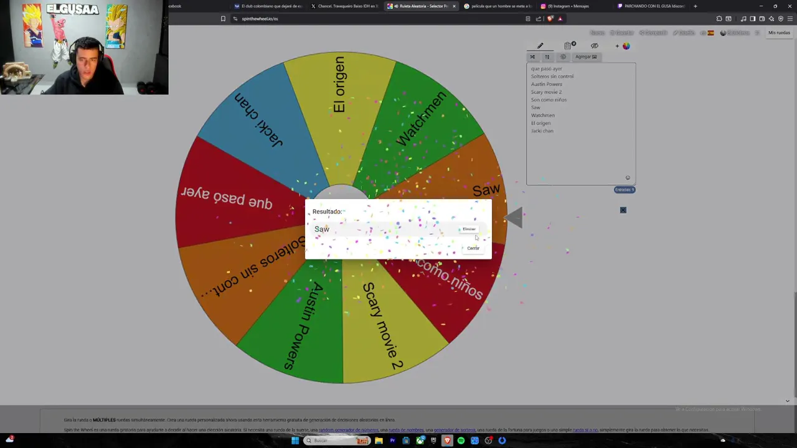Click the bookmark icon in address bar

tap(223, 19)
